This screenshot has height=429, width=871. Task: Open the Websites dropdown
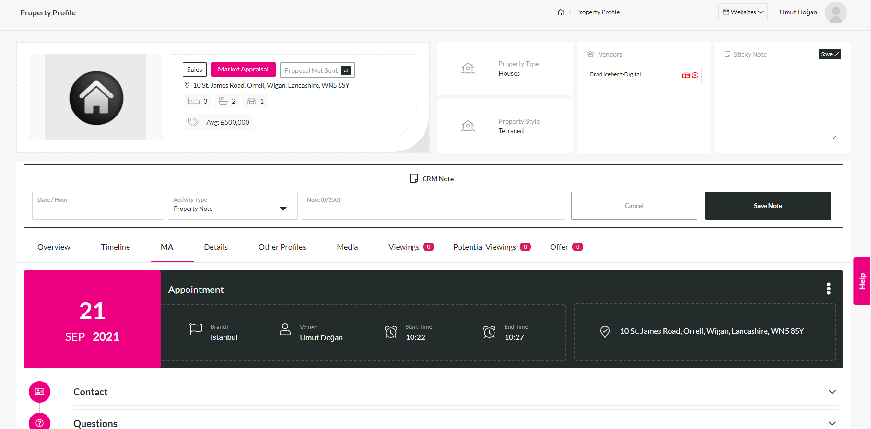743,12
